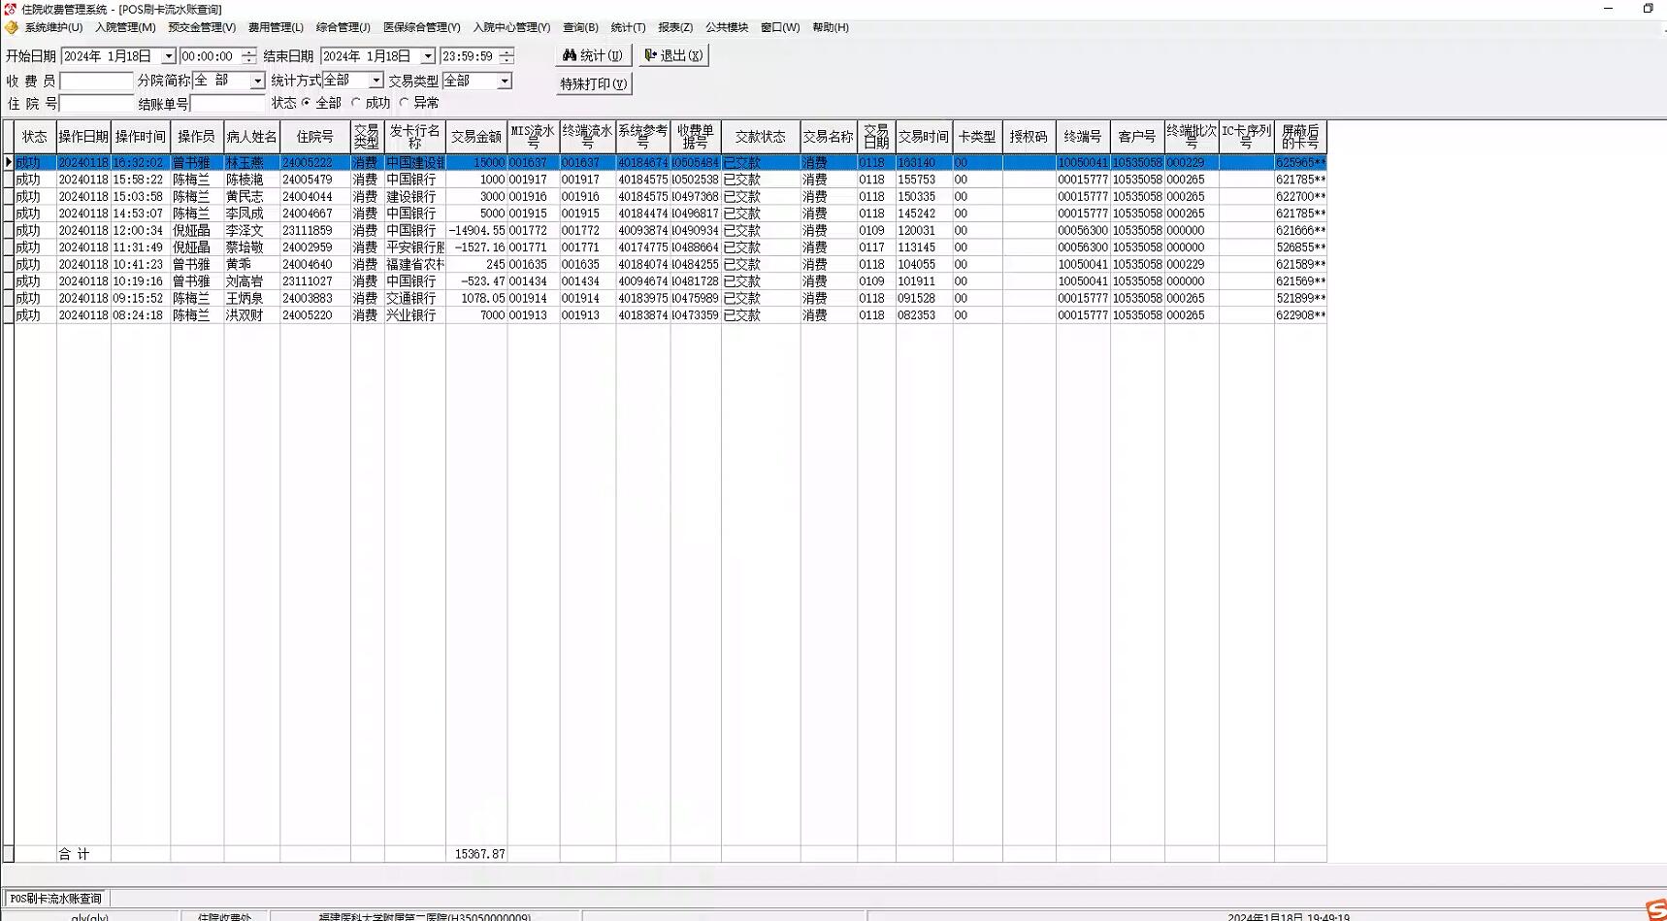Screen dimensions: 1667x921
Task: Click the end time spinner arrows
Action: coord(507,56)
